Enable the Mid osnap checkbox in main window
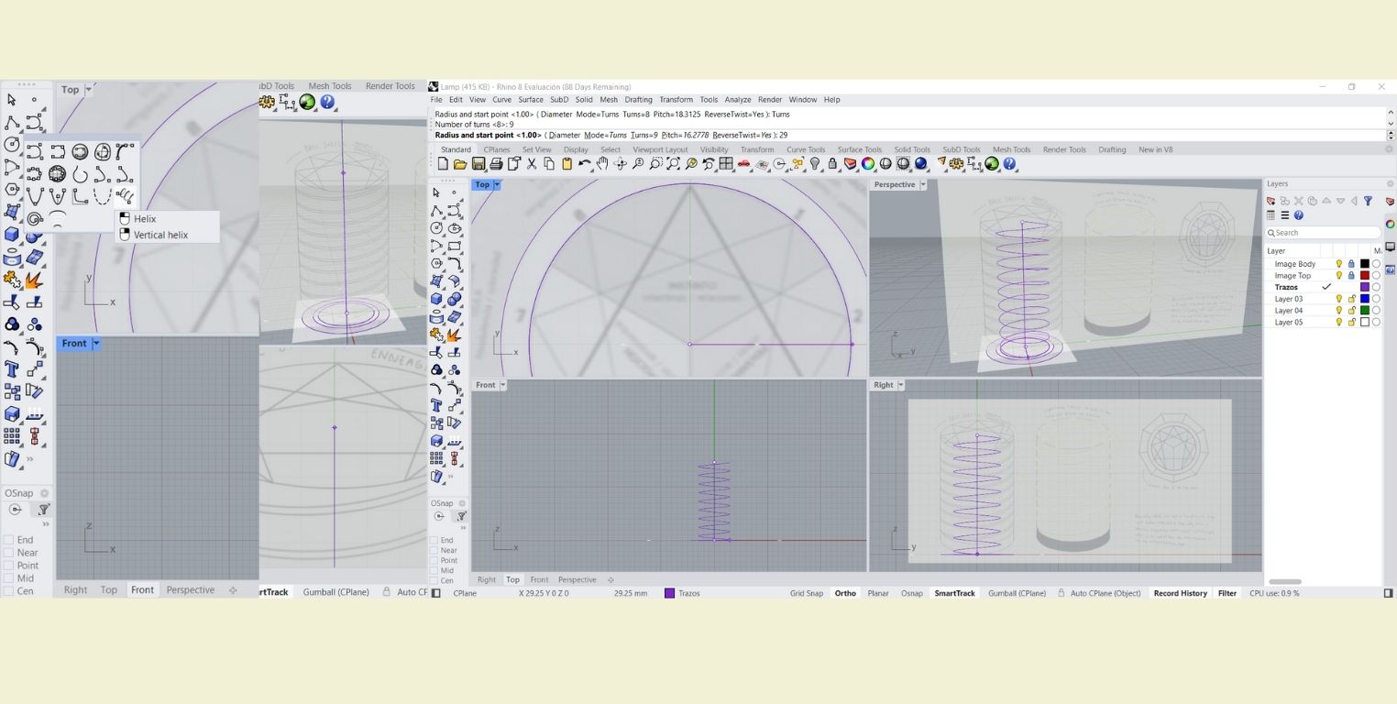 tap(434, 570)
